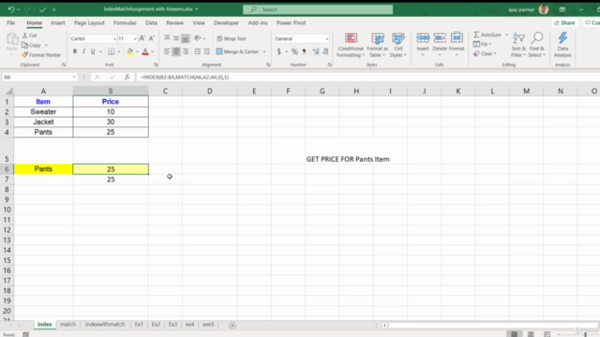The height and width of the screenshot is (337, 600).
Task: Click the Undo icon in title bar
Action: [11, 9]
